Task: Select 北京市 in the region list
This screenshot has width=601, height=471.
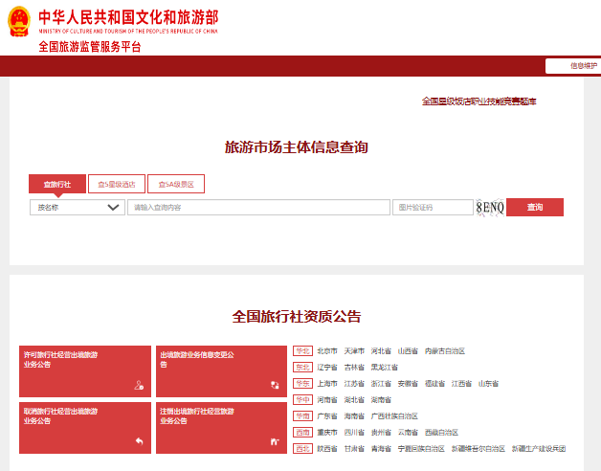Action: pyautogui.click(x=327, y=351)
